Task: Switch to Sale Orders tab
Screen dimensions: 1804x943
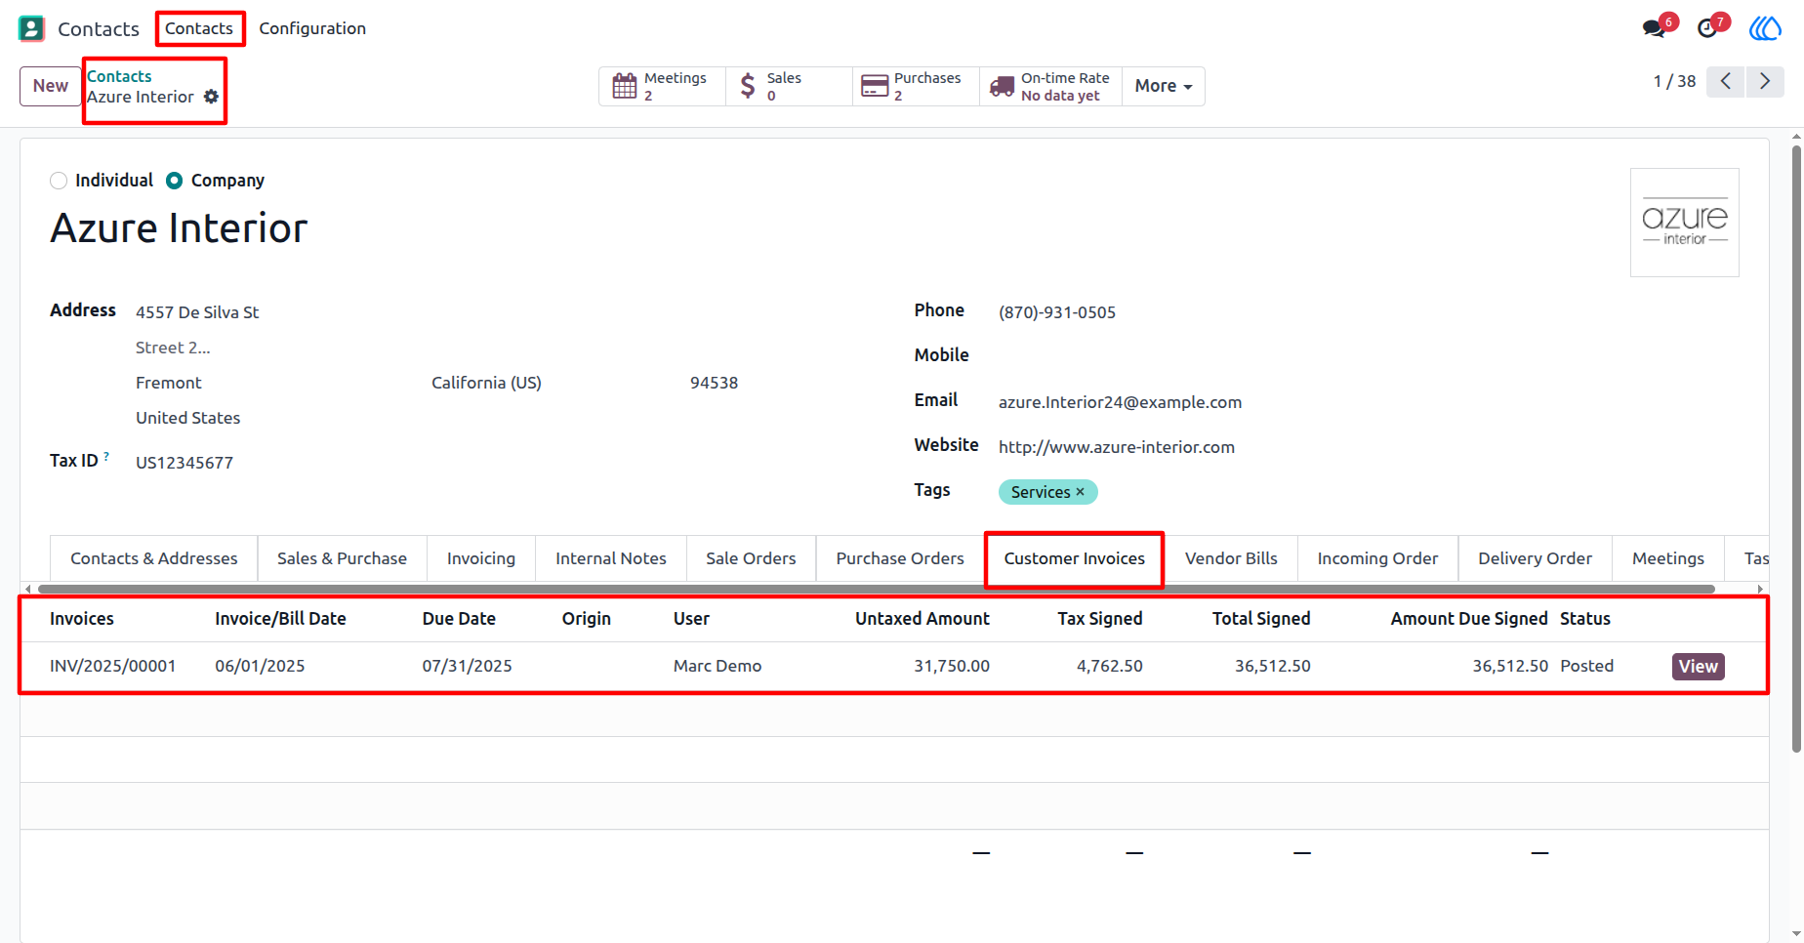Action: coord(751,558)
